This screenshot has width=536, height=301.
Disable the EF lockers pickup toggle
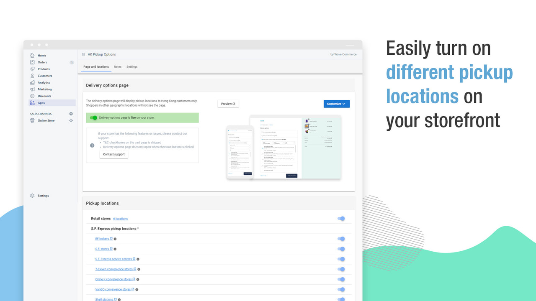[341, 239]
